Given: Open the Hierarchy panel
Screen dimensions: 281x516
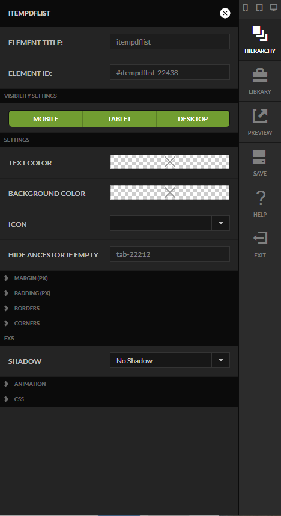Looking at the screenshot, I should (260, 40).
